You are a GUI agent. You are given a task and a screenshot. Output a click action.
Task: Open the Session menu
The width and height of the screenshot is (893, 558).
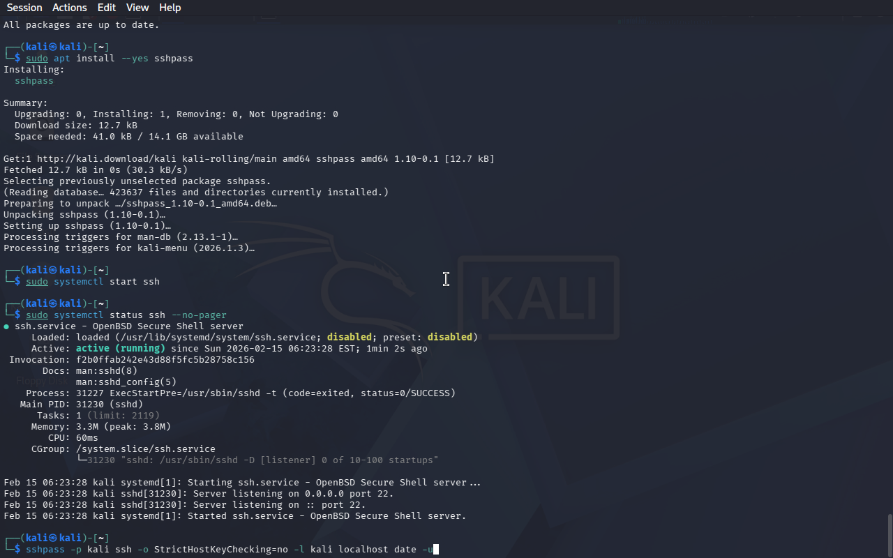point(24,8)
